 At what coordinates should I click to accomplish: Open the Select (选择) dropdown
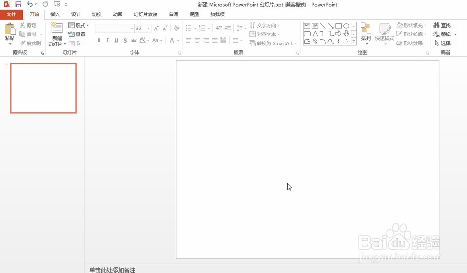(445, 43)
